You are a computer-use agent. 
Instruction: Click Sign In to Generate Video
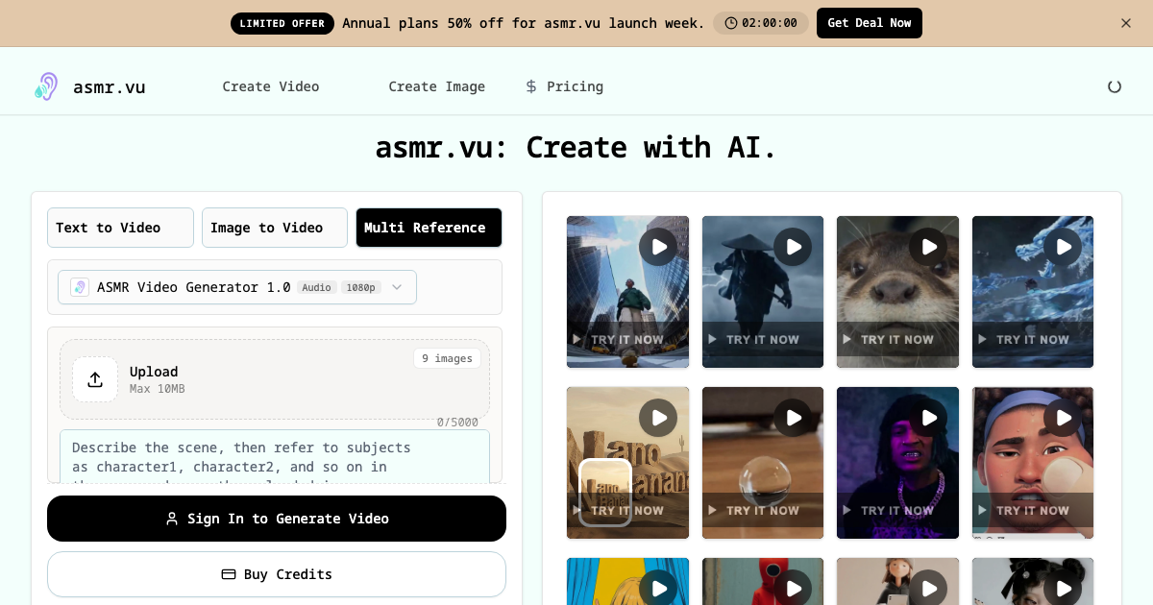pyautogui.click(x=277, y=519)
